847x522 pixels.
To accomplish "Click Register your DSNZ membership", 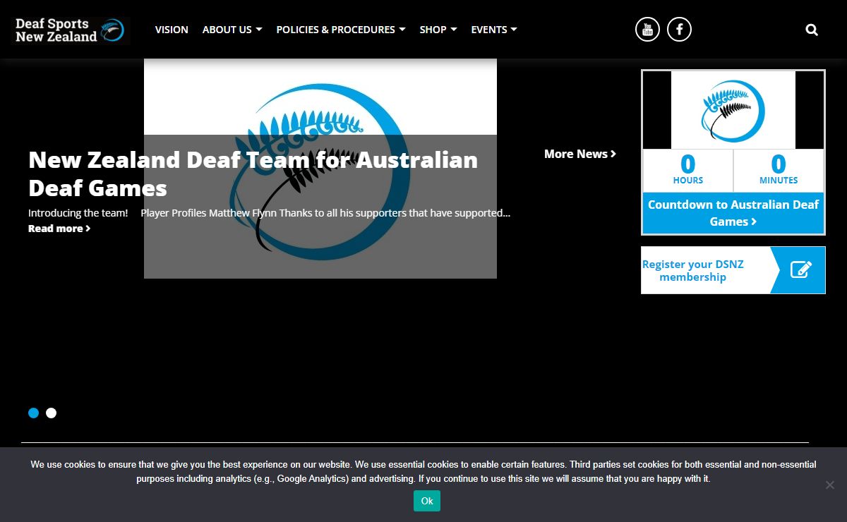I will [733, 270].
